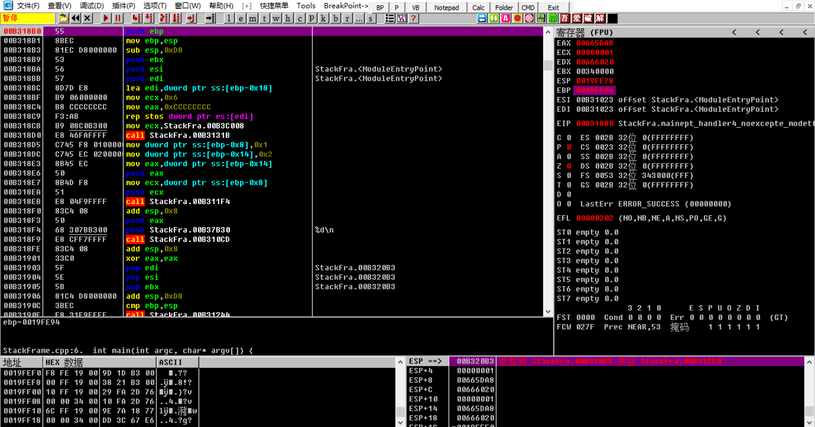Click the Folder command bar button
The height and width of the screenshot is (427, 815).
pyautogui.click(x=504, y=7)
